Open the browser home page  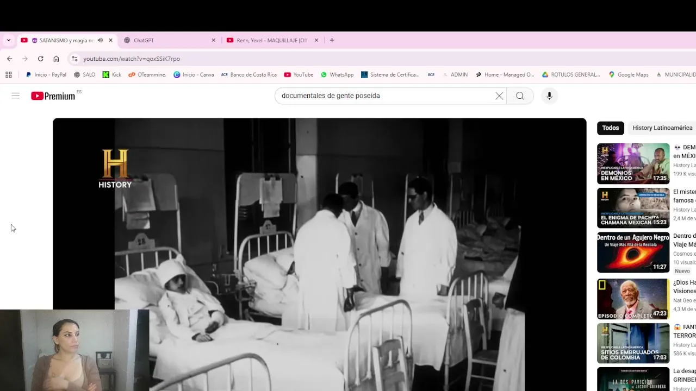[56, 59]
